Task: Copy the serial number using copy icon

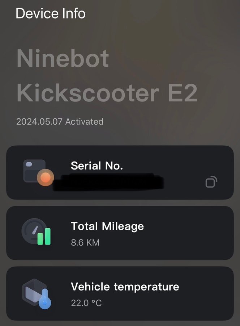Action: pyautogui.click(x=211, y=181)
